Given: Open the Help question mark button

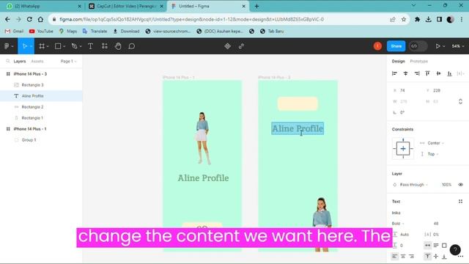Looking at the screenshot, I should pos(455,249).
